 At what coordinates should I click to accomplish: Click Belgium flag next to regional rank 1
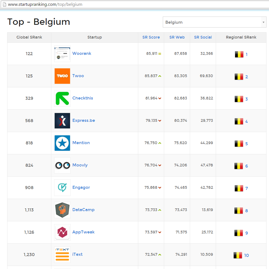tap(239, 54)
